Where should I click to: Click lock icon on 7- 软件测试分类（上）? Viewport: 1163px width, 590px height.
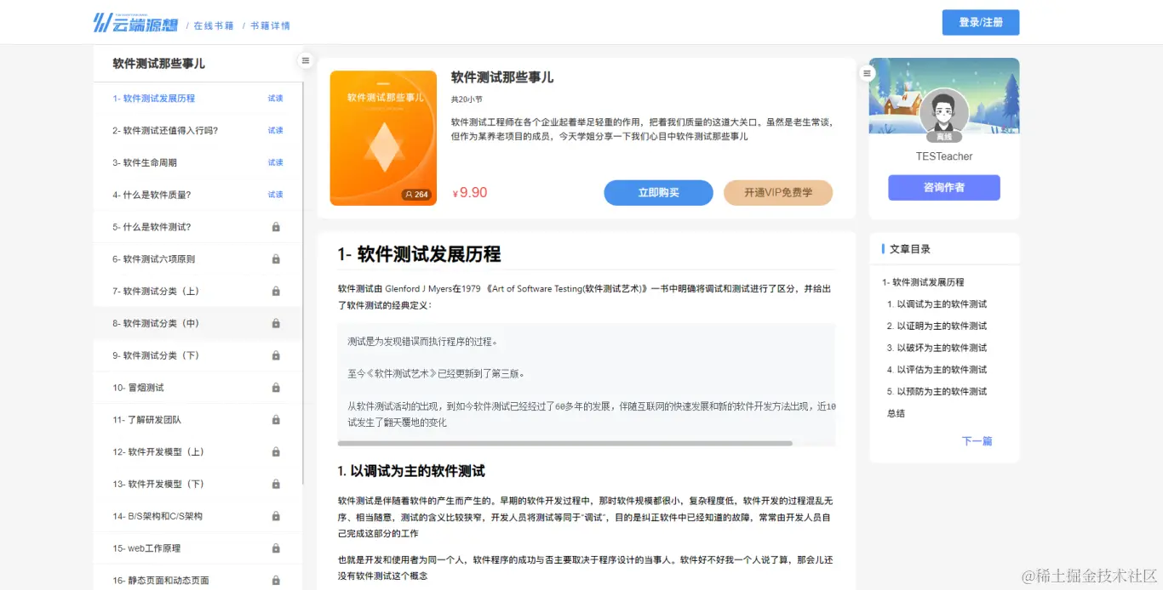(276, 292)
